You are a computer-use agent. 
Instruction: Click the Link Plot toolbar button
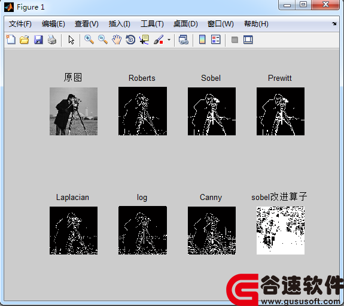coord(184,40)
